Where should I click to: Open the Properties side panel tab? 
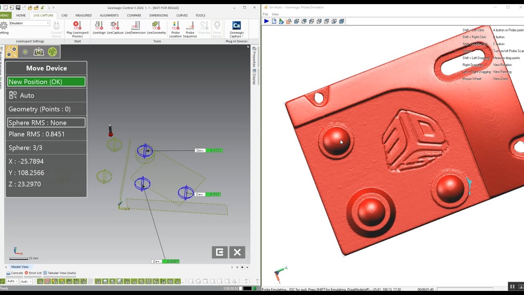(254, 56)
